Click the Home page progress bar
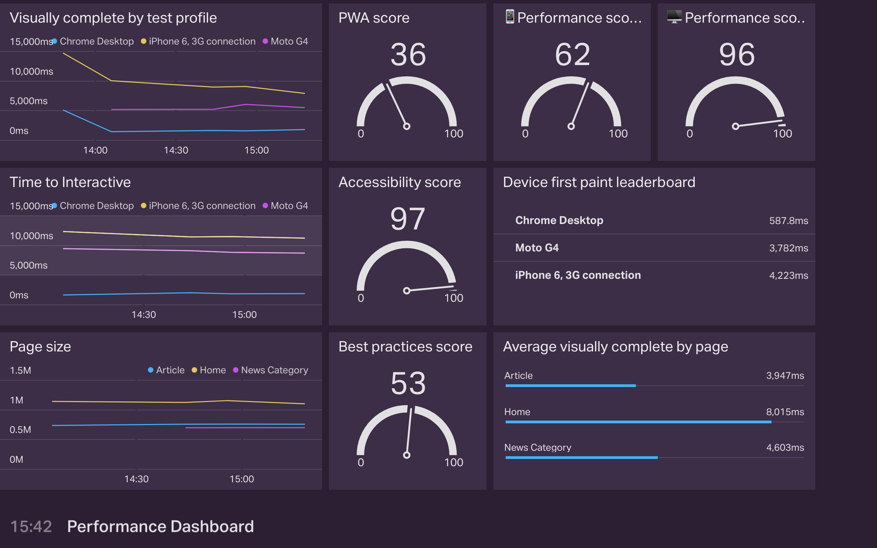The height and width of the screenshot is (548, 877). click(x=638, y=422)
